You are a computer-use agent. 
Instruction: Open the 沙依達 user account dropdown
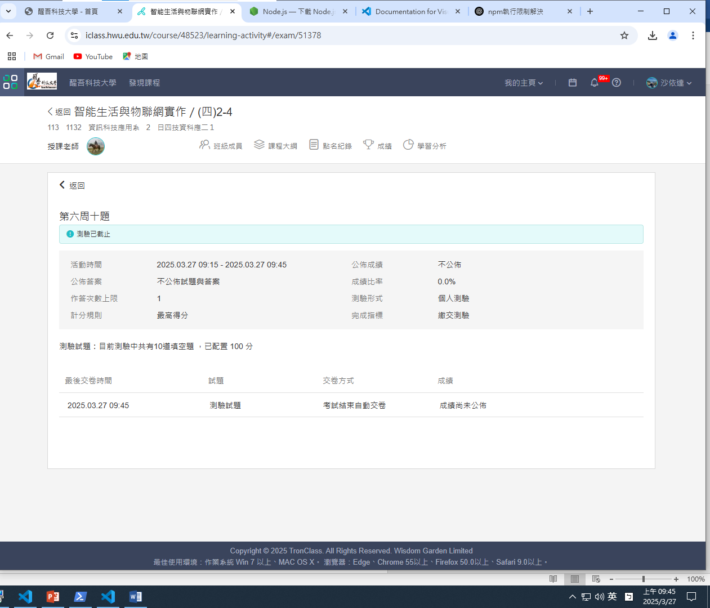[669, 83]
